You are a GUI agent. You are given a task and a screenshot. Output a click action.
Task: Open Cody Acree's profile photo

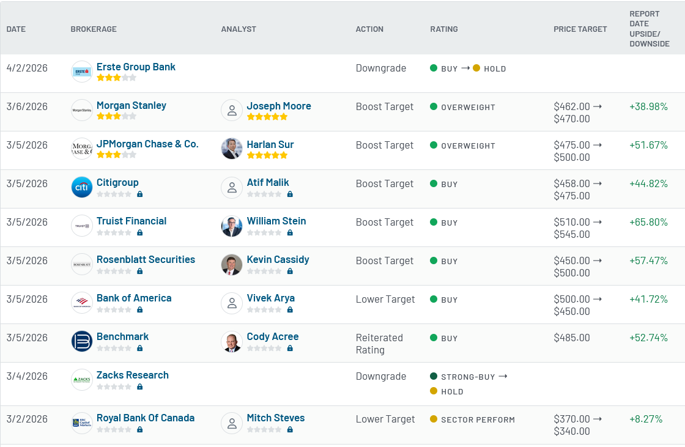(x=232, y=341)
